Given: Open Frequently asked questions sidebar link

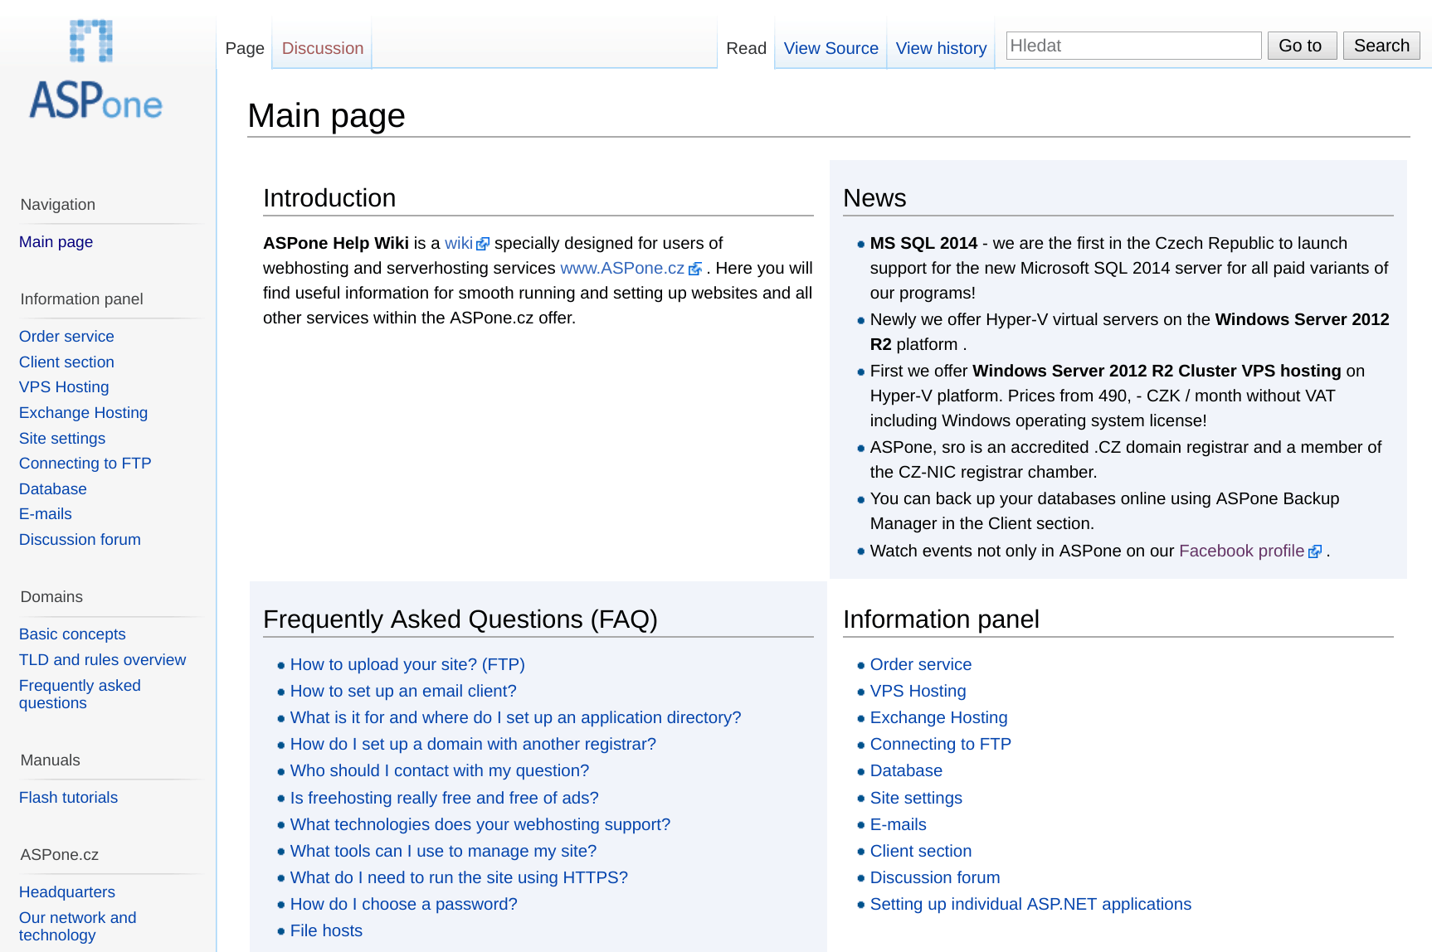Looking at the screenshot, I should click(x=80, y=694).
